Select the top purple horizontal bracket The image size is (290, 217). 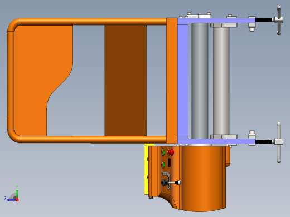pyautogui.click(x=216, y=21)
